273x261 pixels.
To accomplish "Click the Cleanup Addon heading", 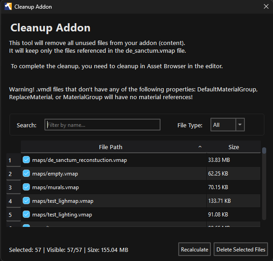I will pyautogui.click(x=50, y=28).
